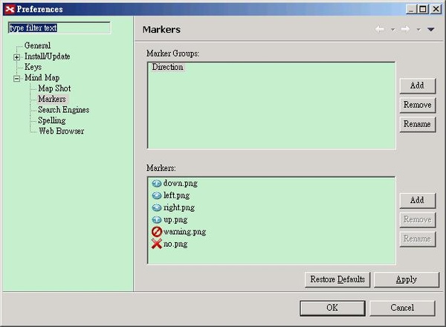
Task: Open the forward history dropdown arrow
Action: pyautogui.click(x=418, y=30)
